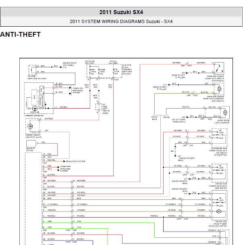Select COMPUTER DATA LINES SYSTEM label beside combination meter
This screenshot has height=245, width=243.
[78, 90]
